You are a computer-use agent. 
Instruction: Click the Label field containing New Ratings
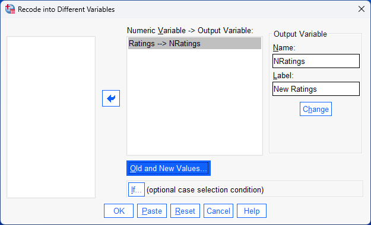point(316,89)
